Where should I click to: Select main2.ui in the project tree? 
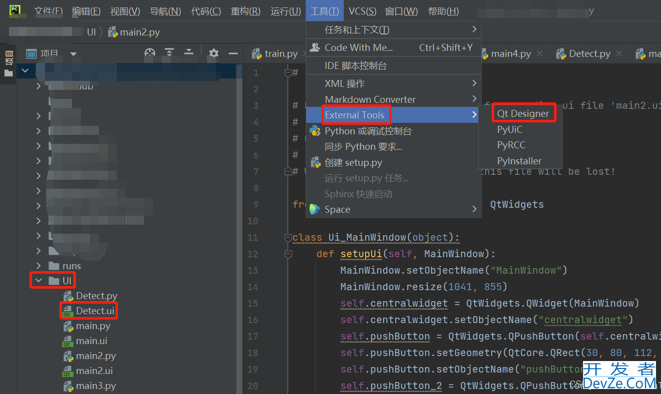pos(94,371)
